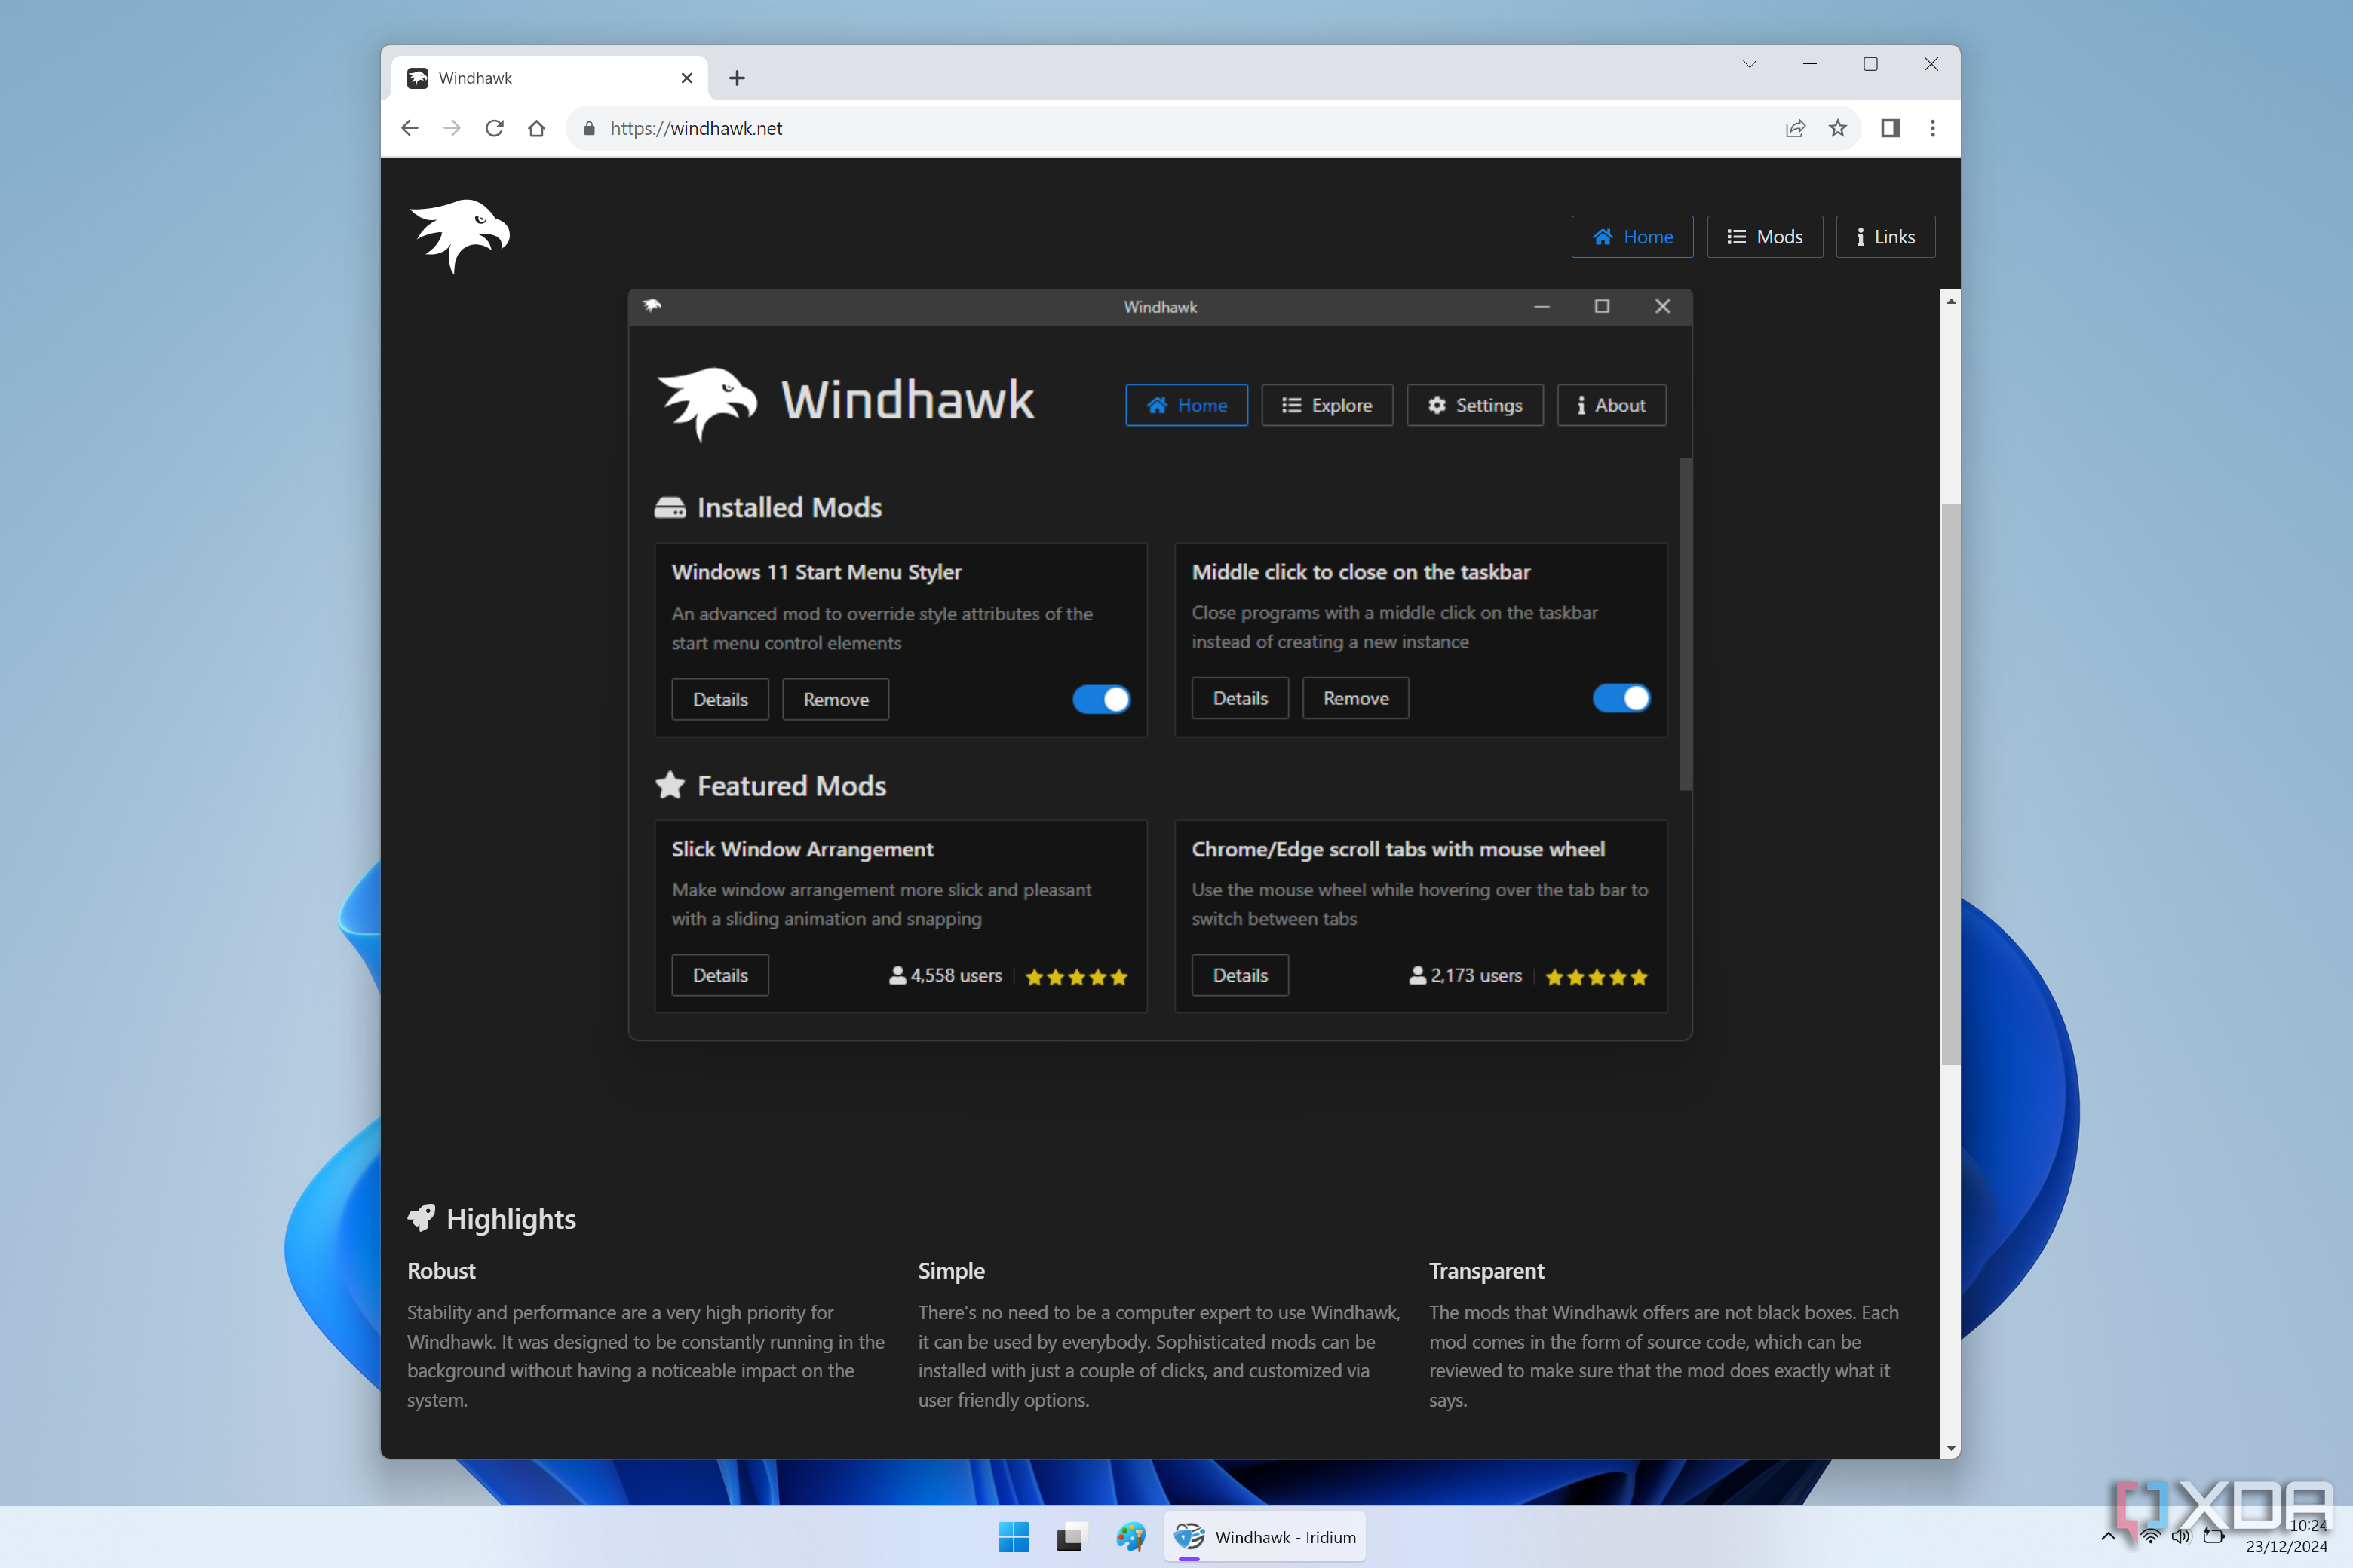Open the Settings tab in Windhawk
Image resolution: width=2353 pixels, height=1568 pixels.
coord(1474,404)
